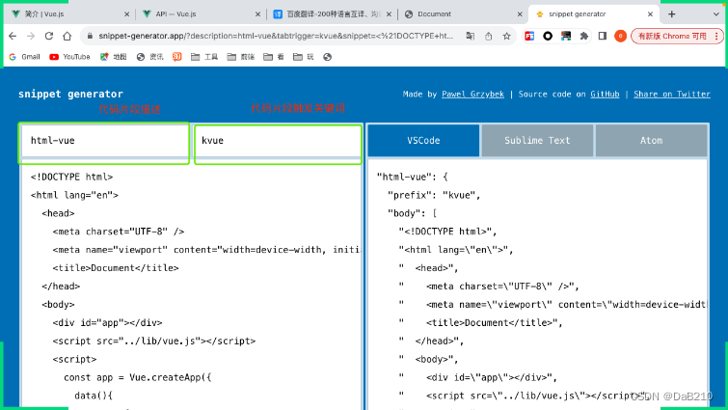Translate this page via address bar icon

pyautogui.click(x=471, y=36)
